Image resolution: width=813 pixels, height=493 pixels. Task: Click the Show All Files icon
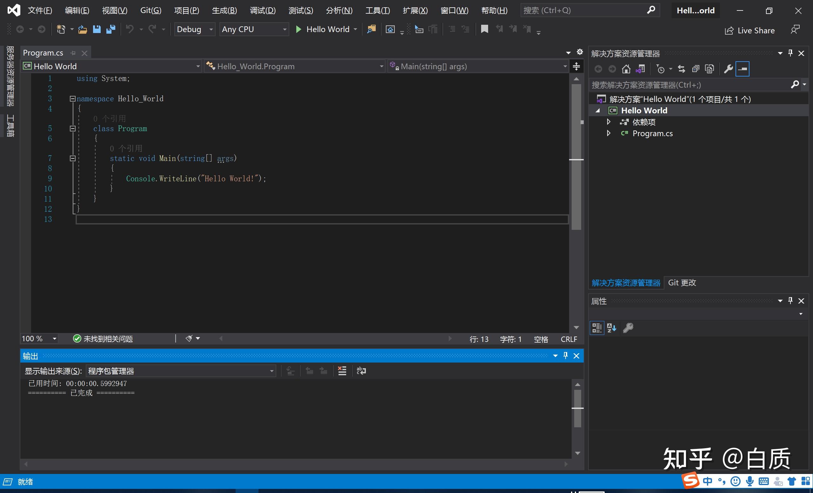coord(709,69)
